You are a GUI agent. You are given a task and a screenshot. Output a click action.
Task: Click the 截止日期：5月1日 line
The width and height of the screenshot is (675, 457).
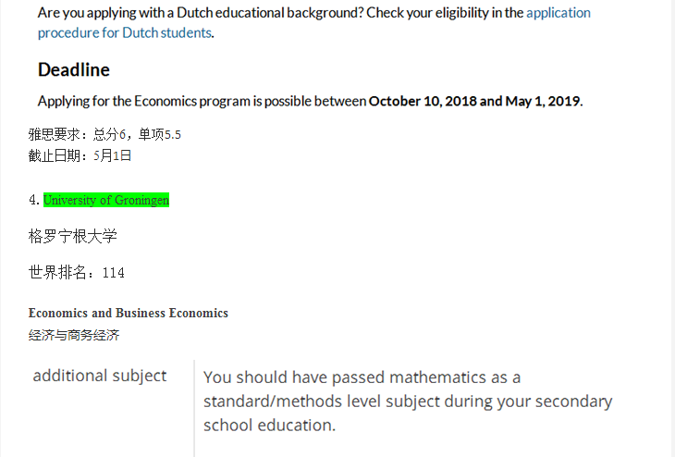[80, 155]
